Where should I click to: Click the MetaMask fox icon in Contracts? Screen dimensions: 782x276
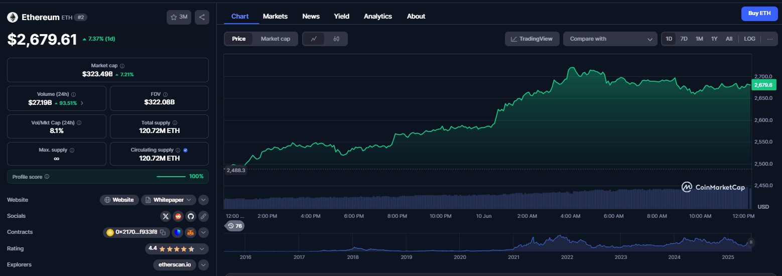190,232
